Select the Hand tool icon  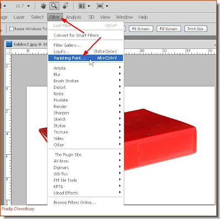pyautogui.click(x=43, y=6)
